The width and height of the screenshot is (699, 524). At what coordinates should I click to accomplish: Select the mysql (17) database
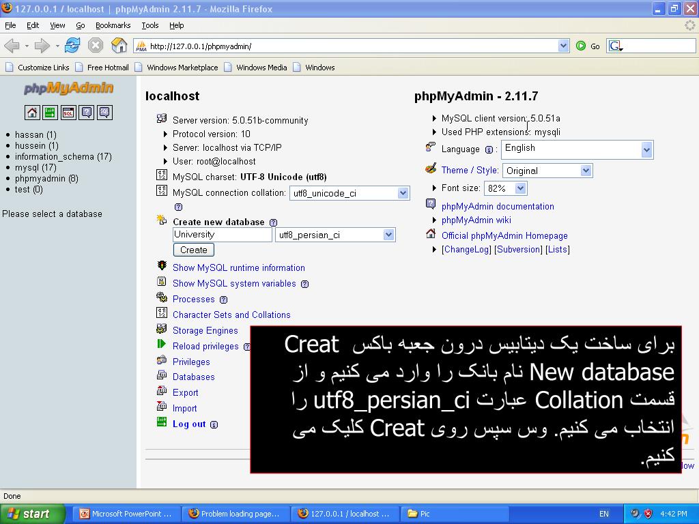coord(35,168)
